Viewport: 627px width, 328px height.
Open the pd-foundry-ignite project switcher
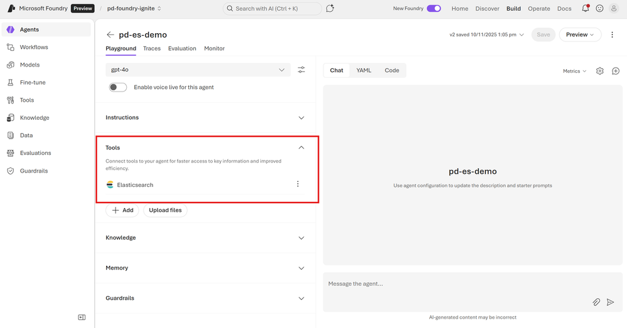pyautogui.click(x=134, y=8)
